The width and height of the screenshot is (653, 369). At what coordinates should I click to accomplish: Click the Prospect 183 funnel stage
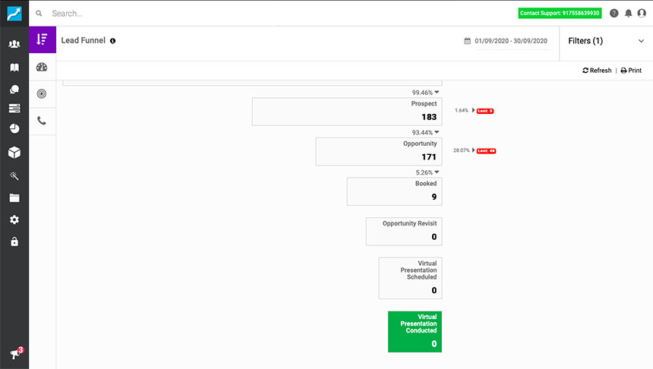pyautogui.click(x=347, y=112)
